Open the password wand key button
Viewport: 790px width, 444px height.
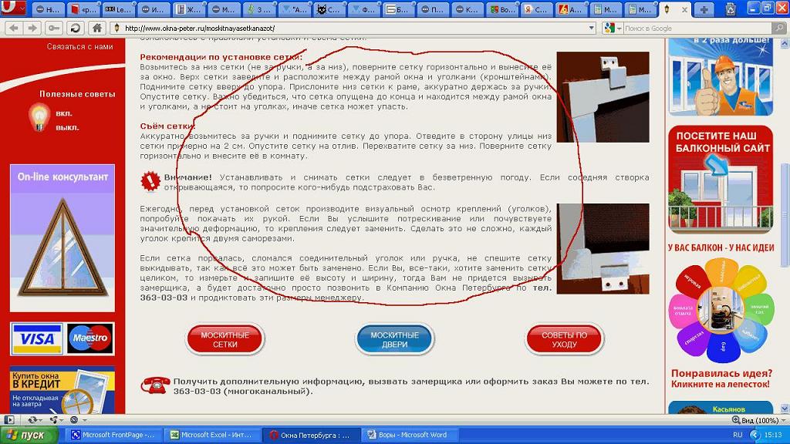coord(53,29)
